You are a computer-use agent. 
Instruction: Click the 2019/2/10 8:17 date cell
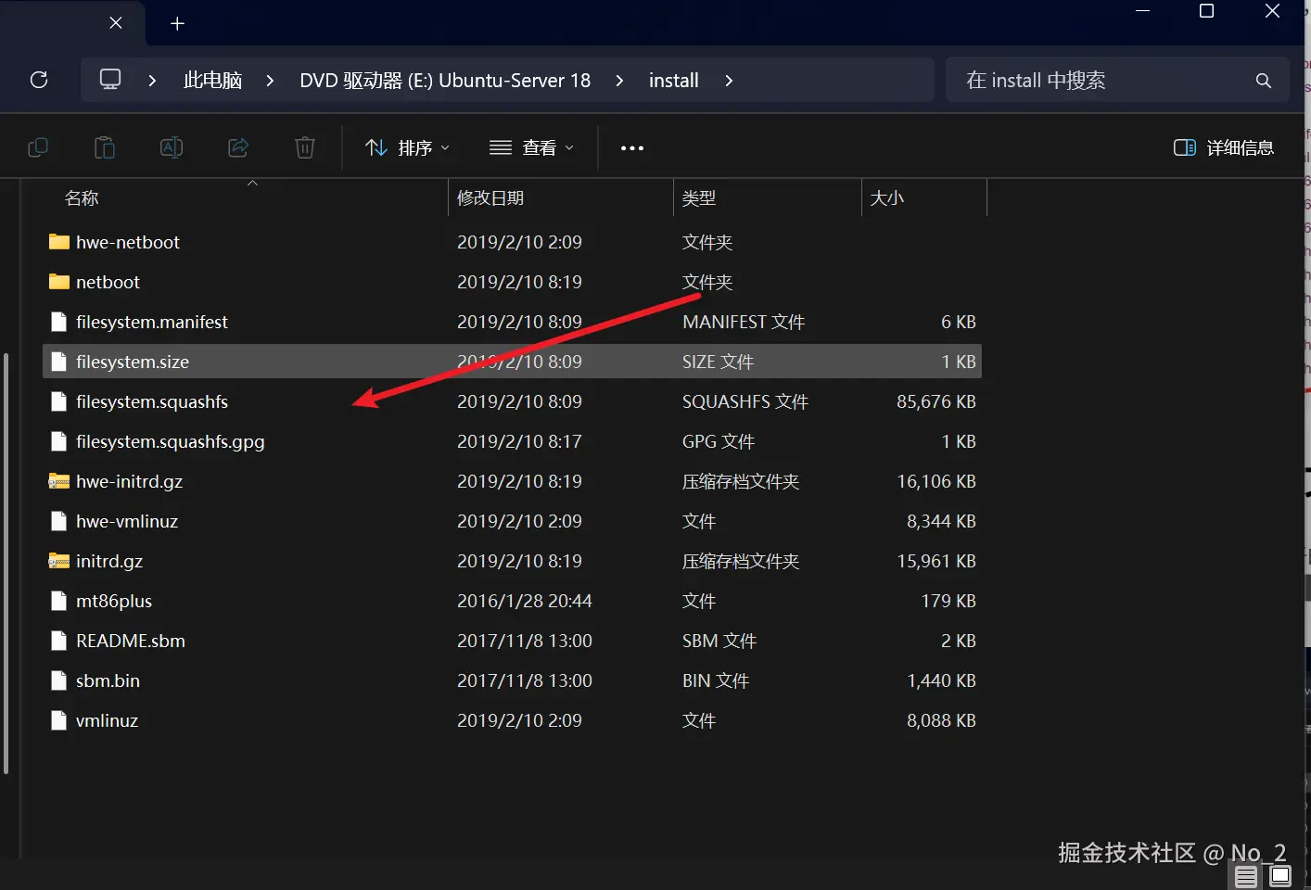[x=519, y=441]
